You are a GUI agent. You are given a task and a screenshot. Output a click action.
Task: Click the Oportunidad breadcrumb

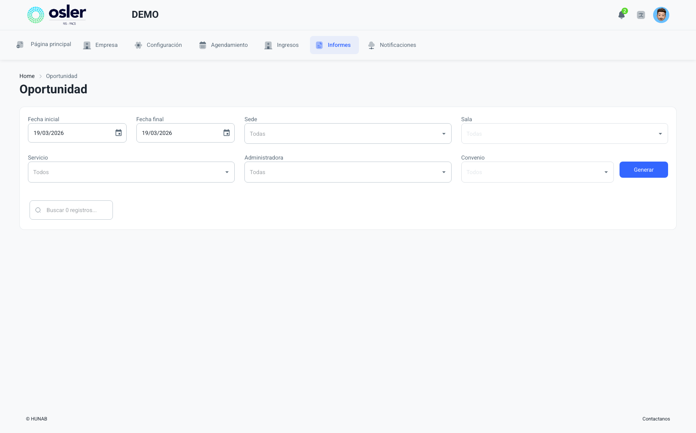62,76
